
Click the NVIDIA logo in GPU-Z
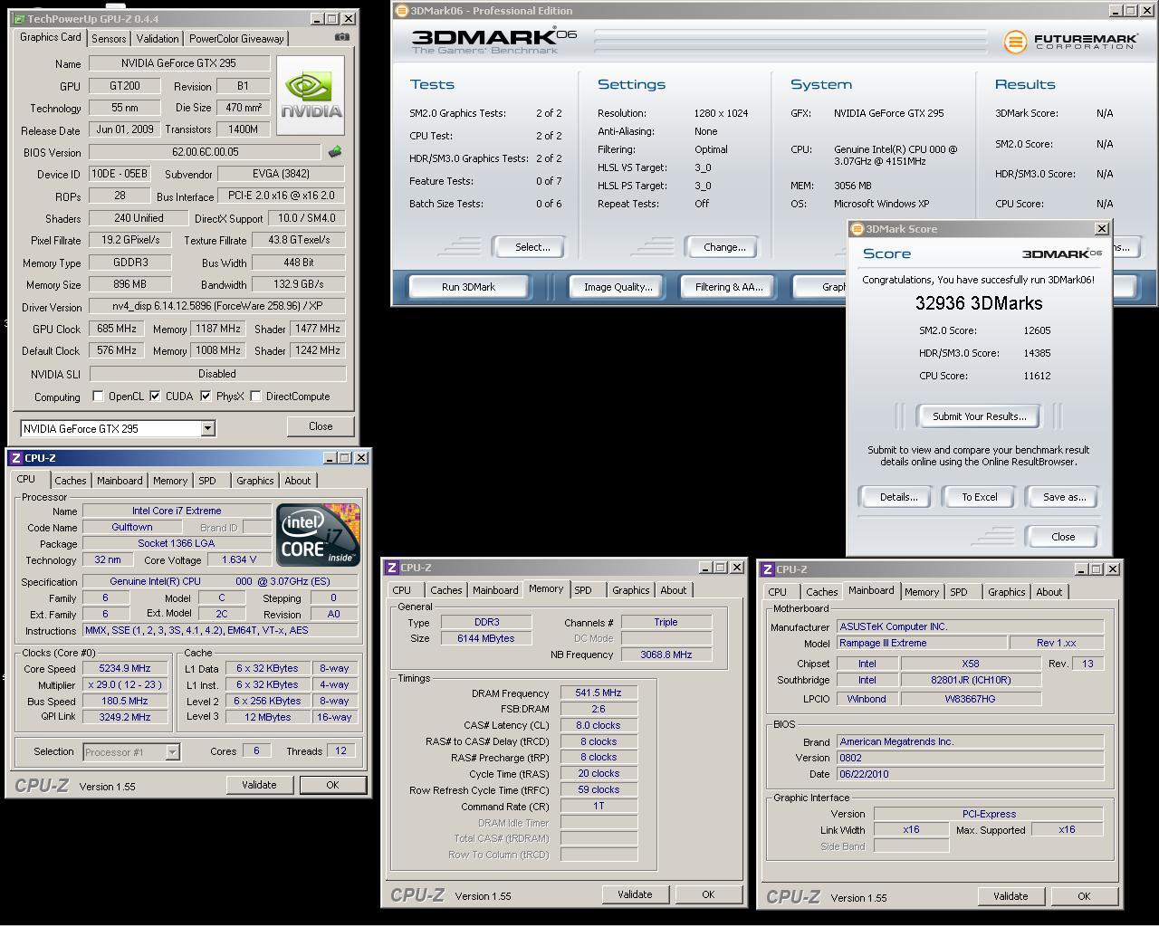311,96
